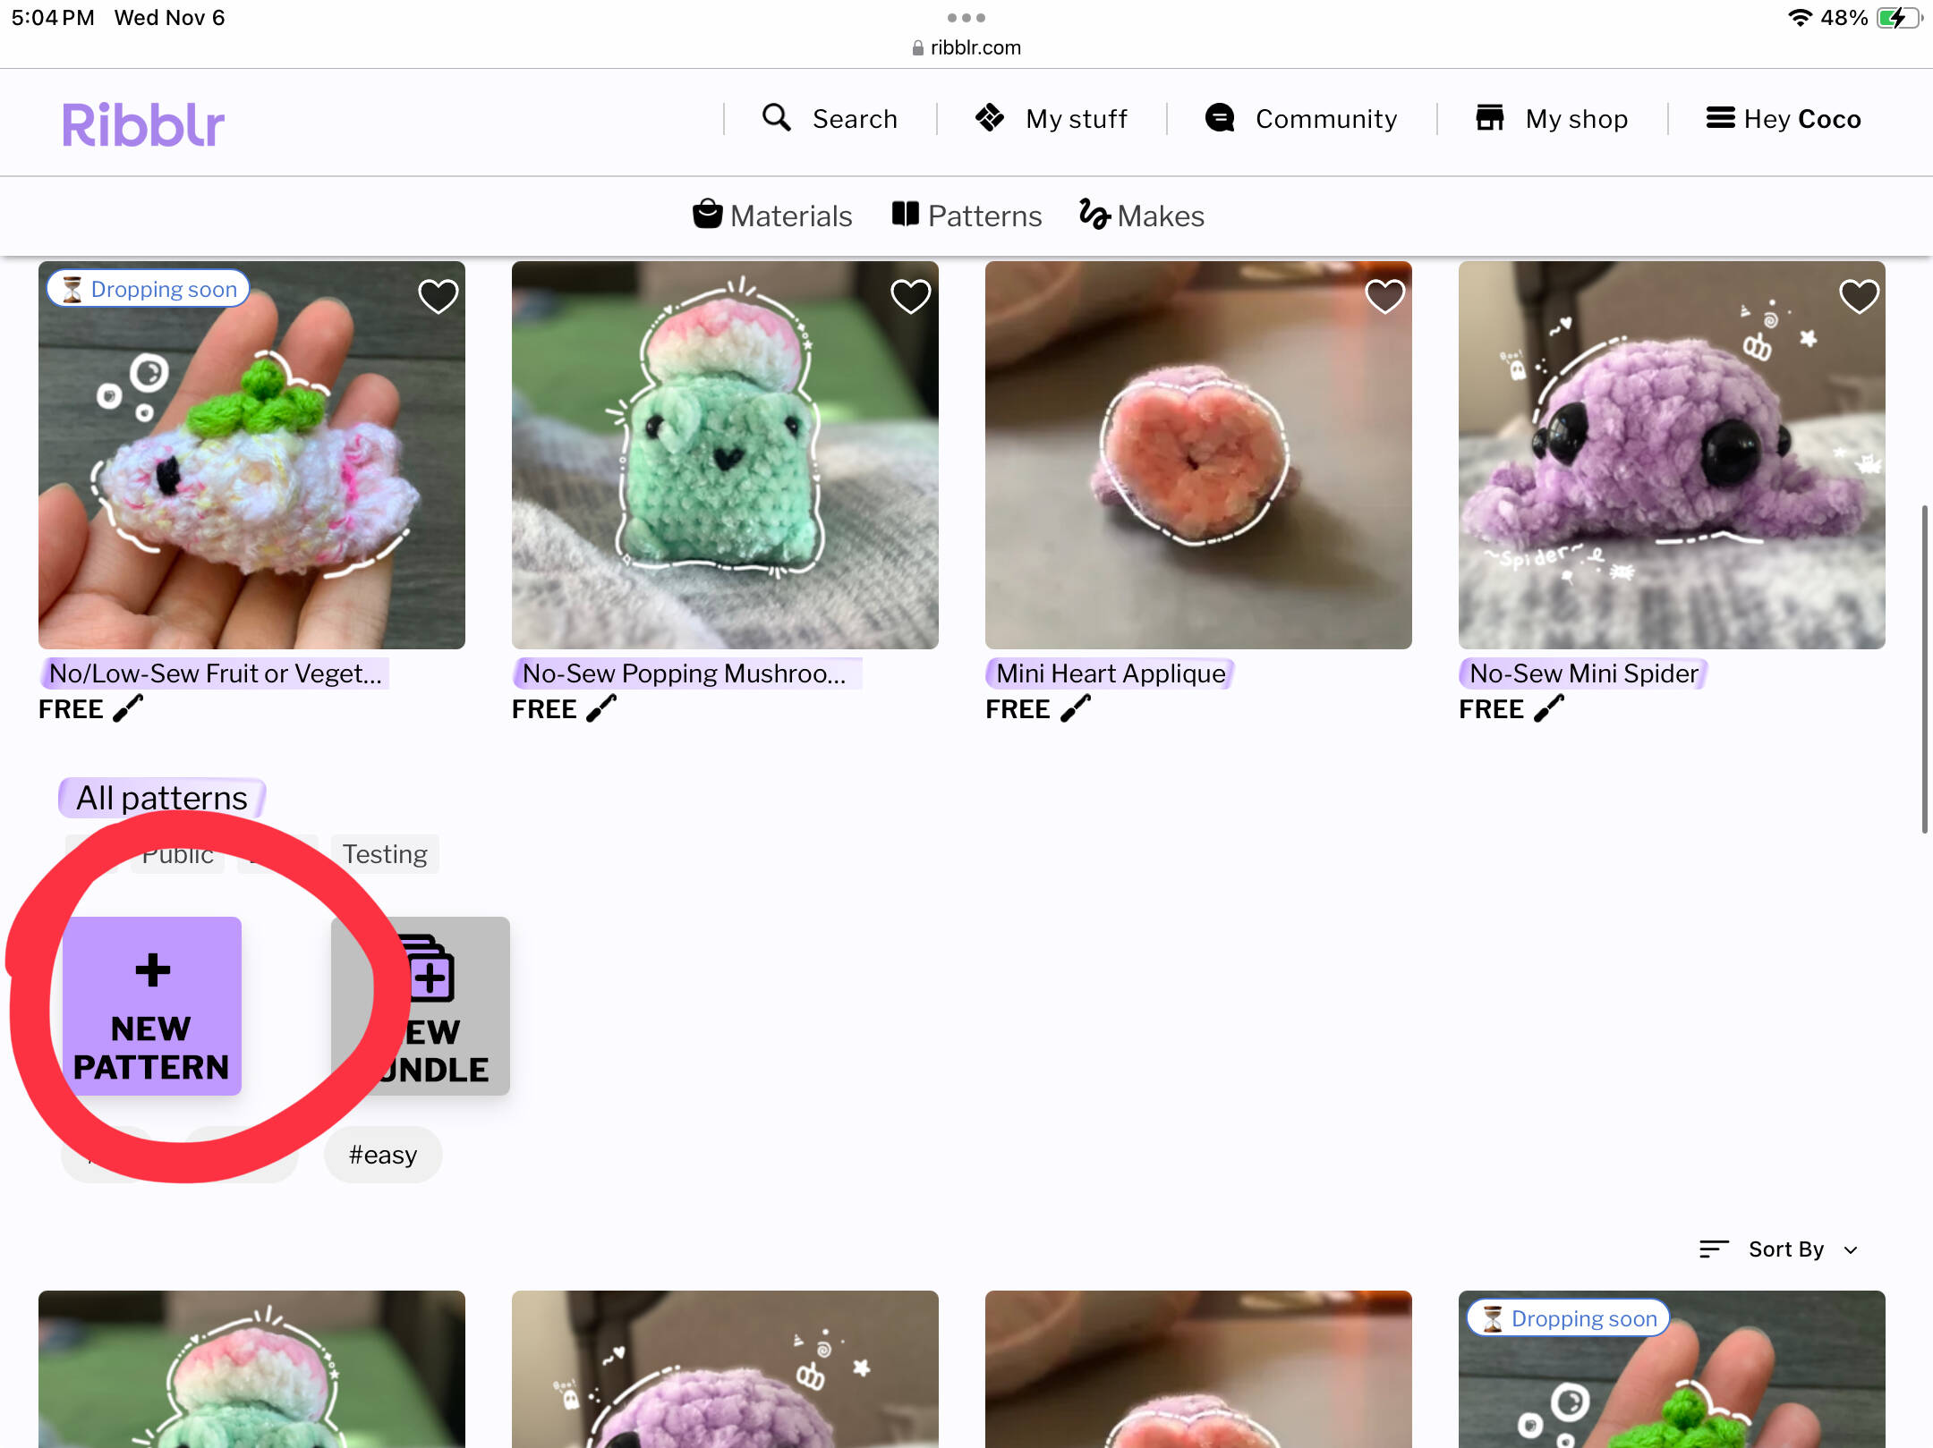Open the Search menu label
The height and width of the screenshot is (1448, 1933).
(855, 119)
